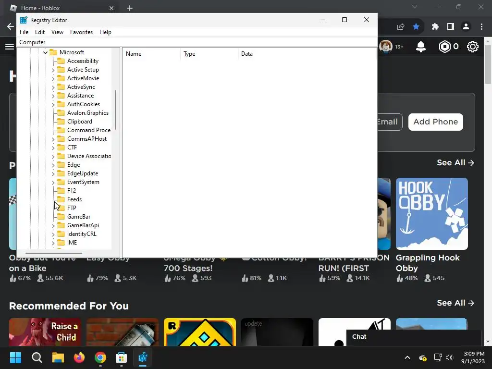
Task: Open the File menu in Registry Editor
Action: coord(24,32)
